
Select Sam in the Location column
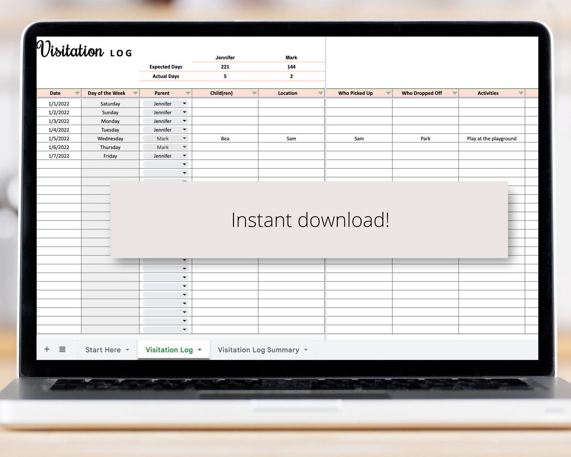(x=291, y=139)
